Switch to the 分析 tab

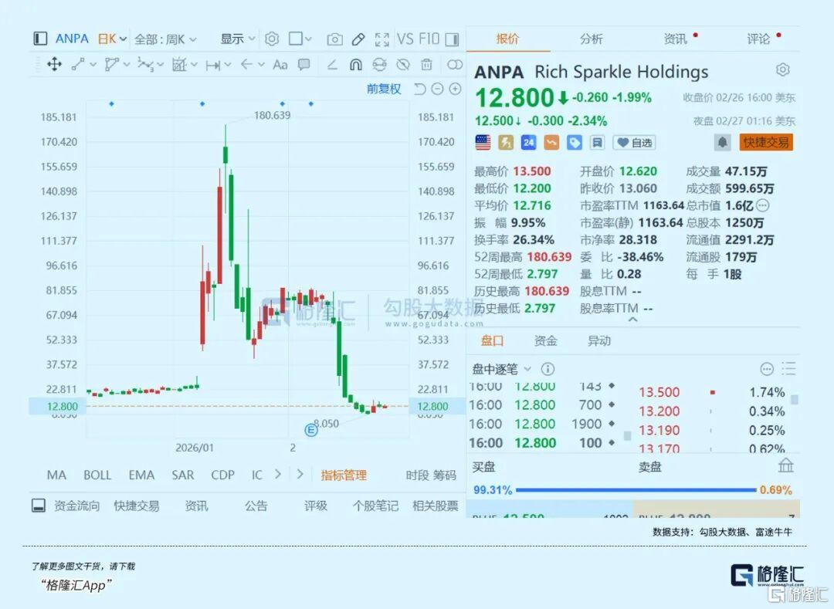pos(590,38)
